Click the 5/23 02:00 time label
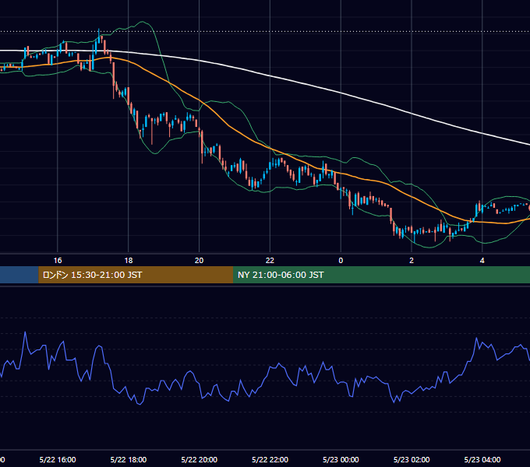The height and width of the screenshot is (467, 530). tap(412, 459)
